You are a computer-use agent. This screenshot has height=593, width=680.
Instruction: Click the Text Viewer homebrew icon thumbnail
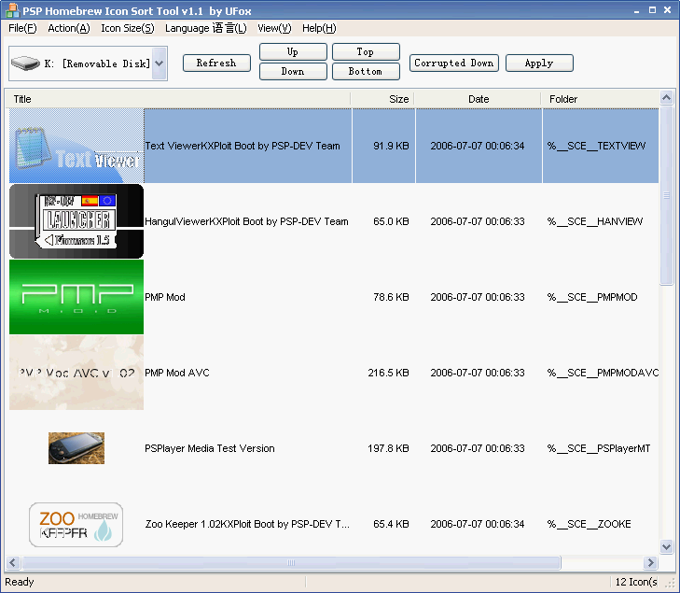pyautogui.click(x=76, y=146)
